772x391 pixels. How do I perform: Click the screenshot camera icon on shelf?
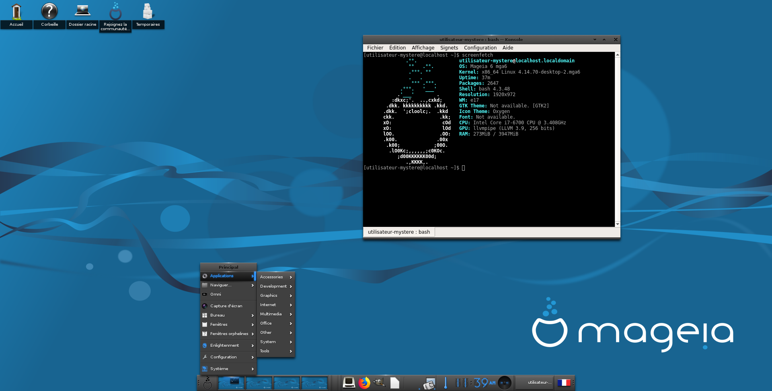[428, 383]
